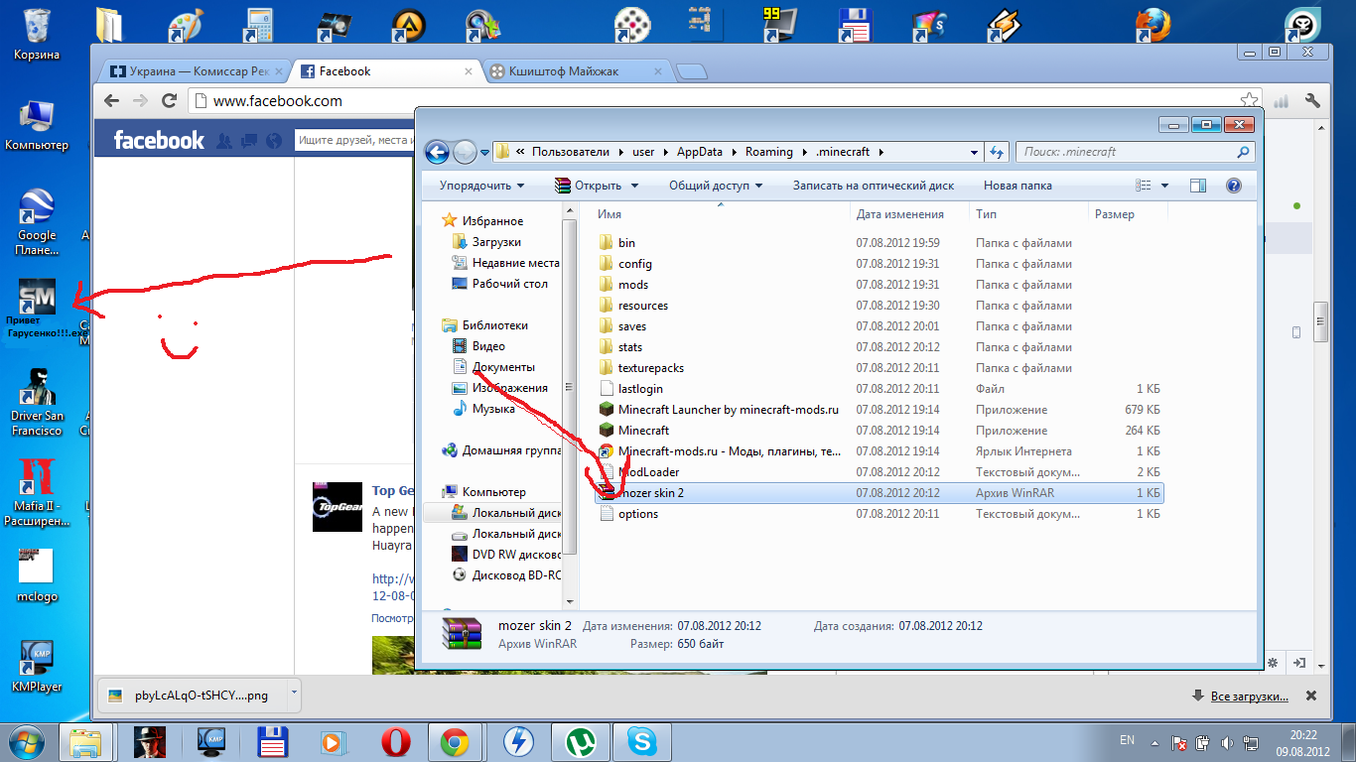Viewport: 1356px width, 762px height.
Task: Open Skype from the taskbar
Action: 640,741
